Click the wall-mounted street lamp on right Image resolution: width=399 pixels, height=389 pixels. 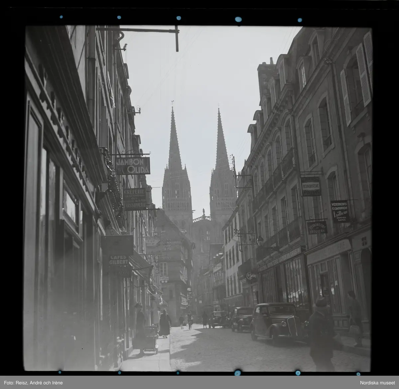(x=260, y=241)
